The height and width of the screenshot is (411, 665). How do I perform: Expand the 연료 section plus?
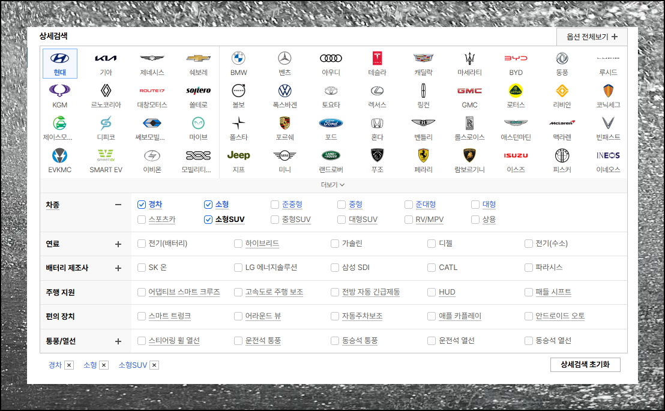click(x=118, y=244)
